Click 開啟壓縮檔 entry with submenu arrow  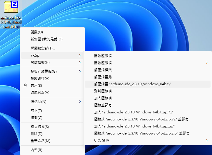[148, 63]
